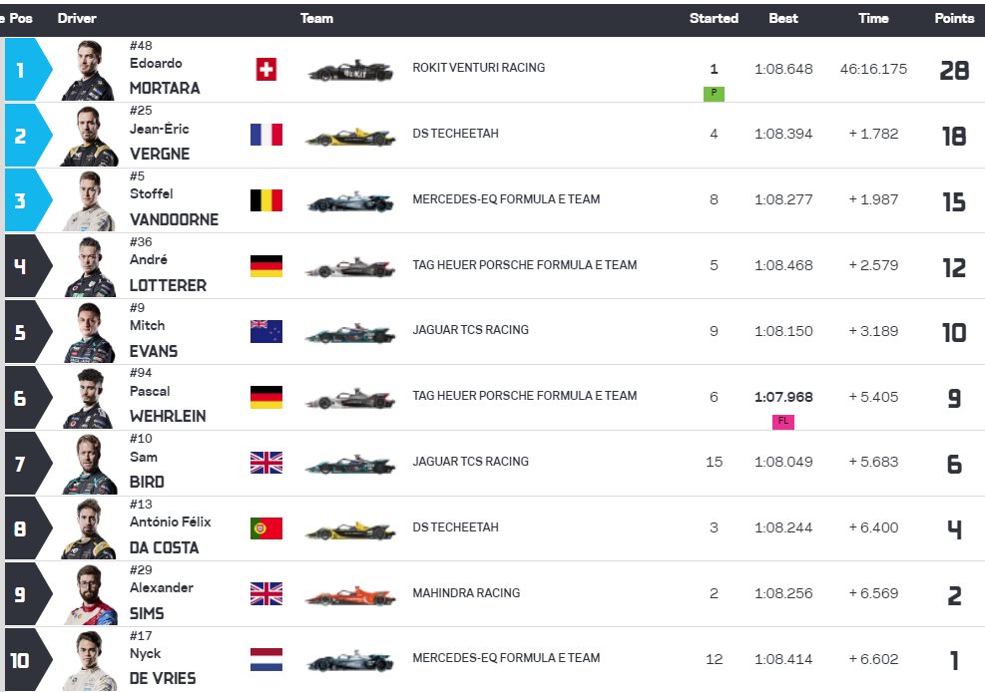Click the green P pole position badge
This screenshot has width=985, height=692.
[x=714, y=93]
